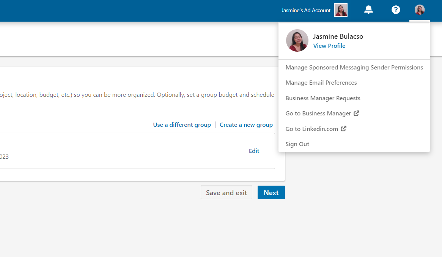
Task: Edit the campaign group details
Action: (x=254, y=151)
